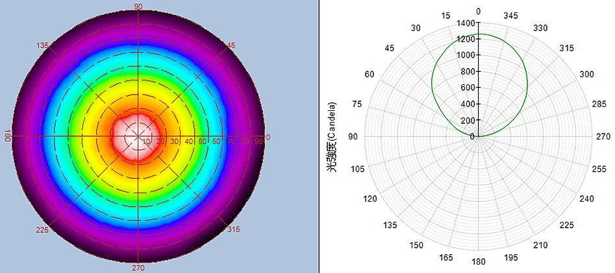The height and width of the screenshot is (273, 615).
Task: Click the 270 label below the color map
Action: pyautogui.click(x=138, y=268)
